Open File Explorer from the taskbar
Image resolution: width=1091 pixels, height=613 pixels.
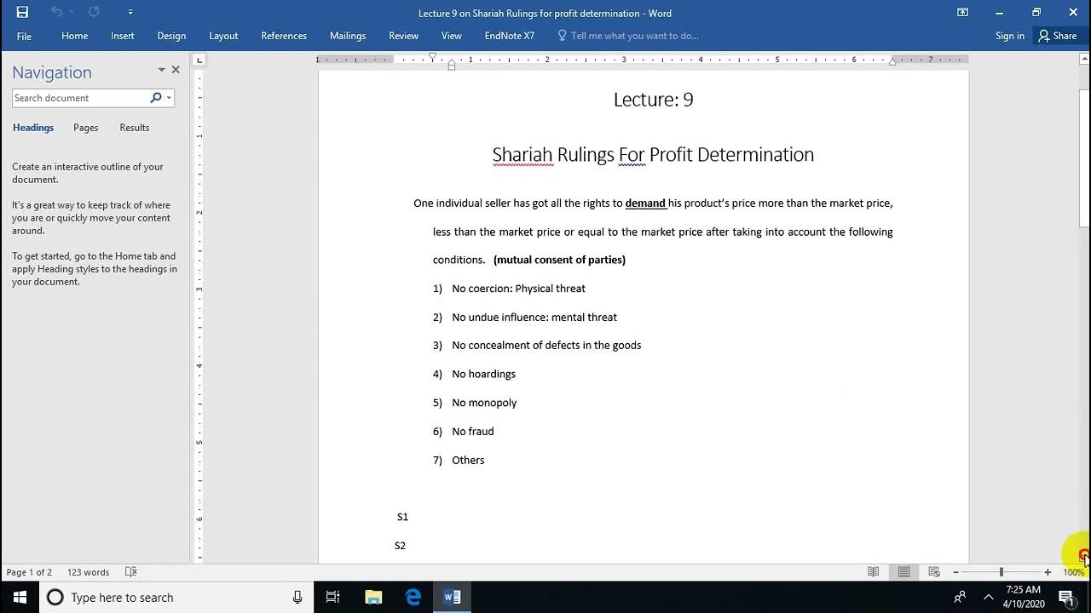click(x=373, y=598)
